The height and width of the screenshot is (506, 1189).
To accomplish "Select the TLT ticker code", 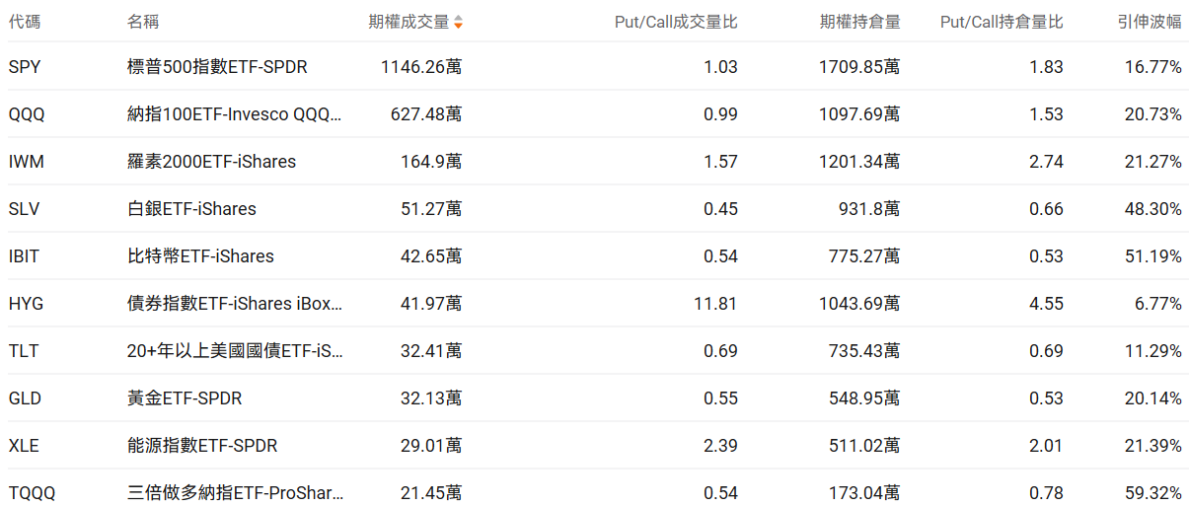I will tap(23, 351).
